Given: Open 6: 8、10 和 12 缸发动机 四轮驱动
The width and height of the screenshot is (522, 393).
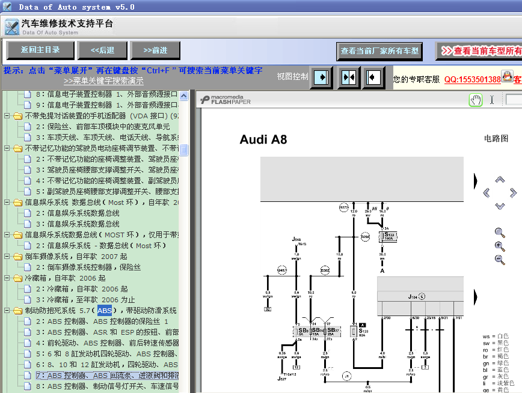Looking at the screenshot, I should pyautogui.click(x=107, y=364).
